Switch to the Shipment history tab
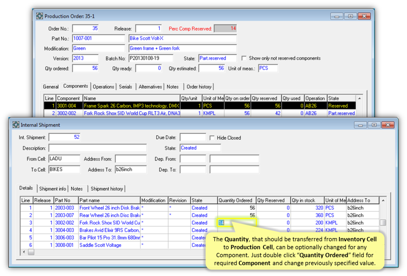 click(x=107, y=189)
